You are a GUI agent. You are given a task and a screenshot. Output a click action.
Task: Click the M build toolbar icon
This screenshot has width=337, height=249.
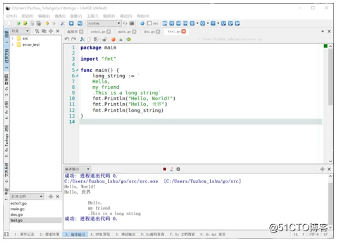point(237,23)
